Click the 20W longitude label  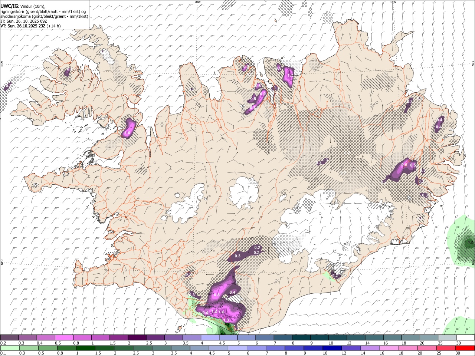197,2
